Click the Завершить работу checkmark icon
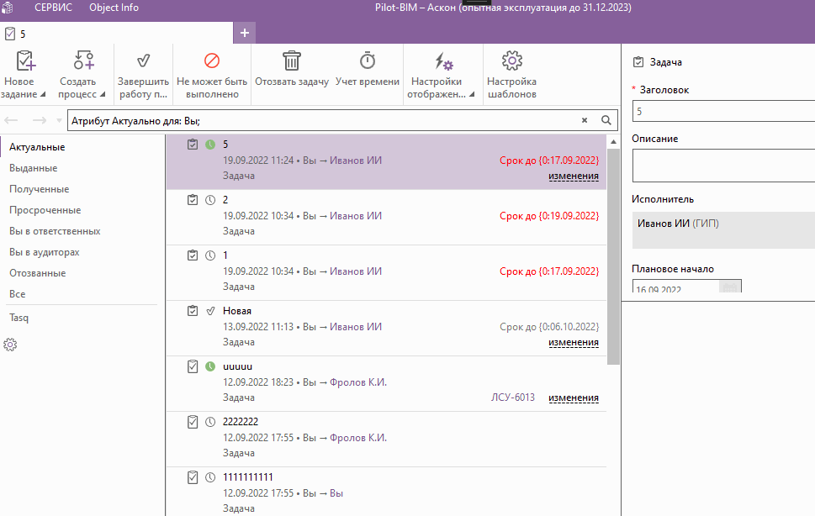This screenshot has height=516, width=815. coord(143,61)
